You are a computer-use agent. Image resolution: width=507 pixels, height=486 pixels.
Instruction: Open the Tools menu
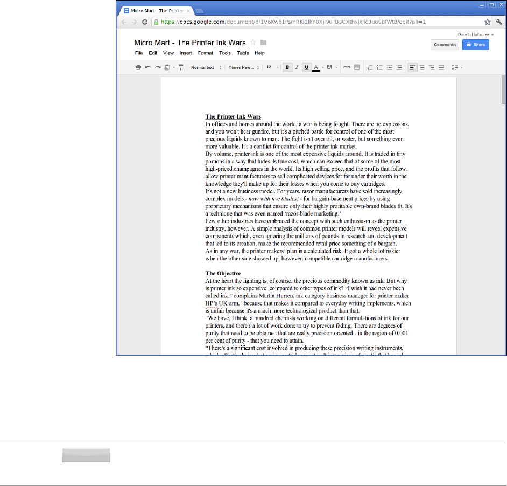[x=225, y=53]
